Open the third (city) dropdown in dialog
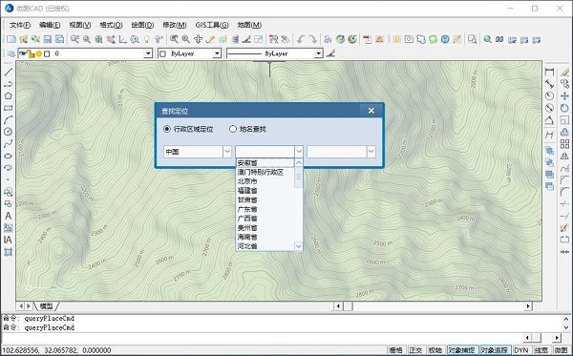This screenshot has height=356, width=573. (371, 152)
